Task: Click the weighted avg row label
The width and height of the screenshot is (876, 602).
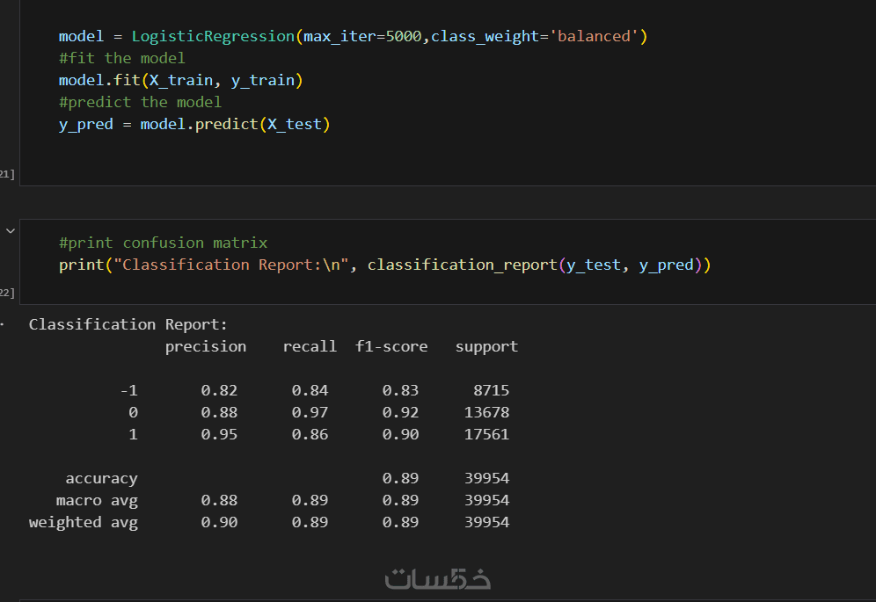Action: (x=83, y=522)
